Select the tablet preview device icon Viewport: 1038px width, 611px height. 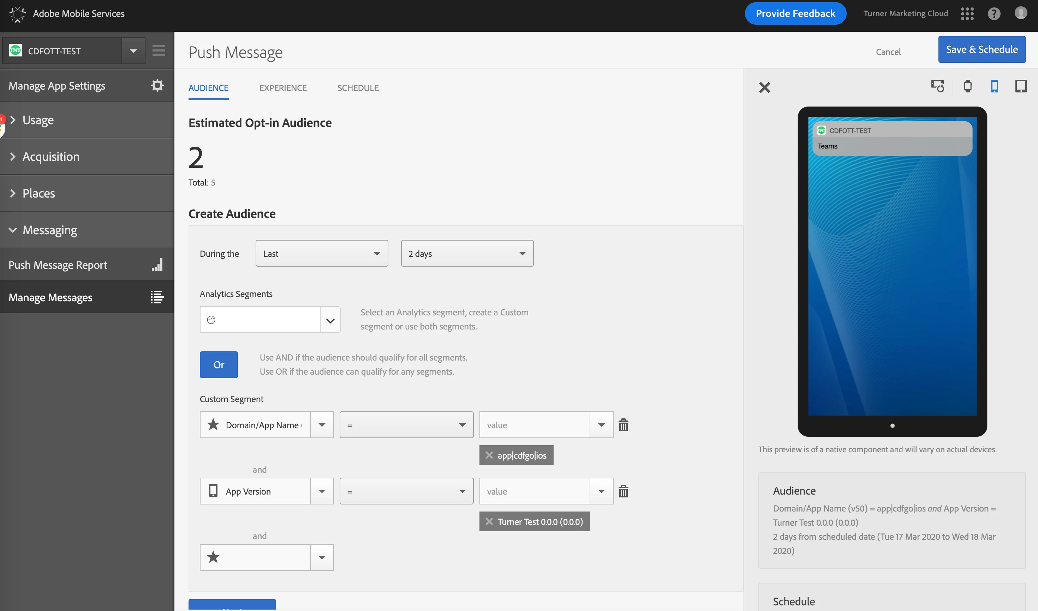click(1020, 86)
